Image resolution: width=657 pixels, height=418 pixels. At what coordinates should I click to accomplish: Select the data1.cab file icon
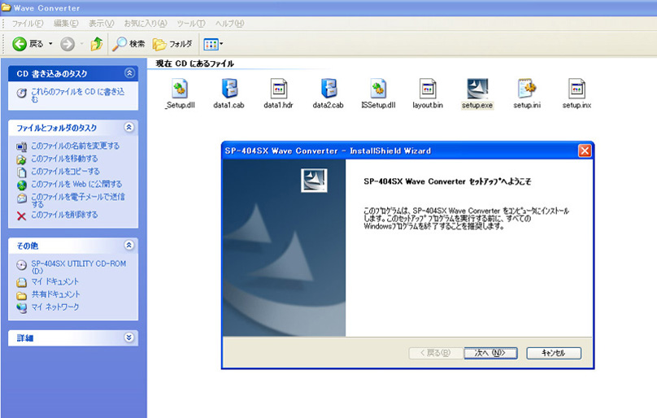tap(229, 89)
